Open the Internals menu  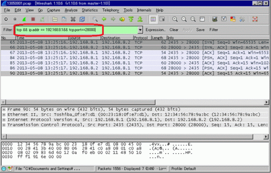[x=144, y=10]
